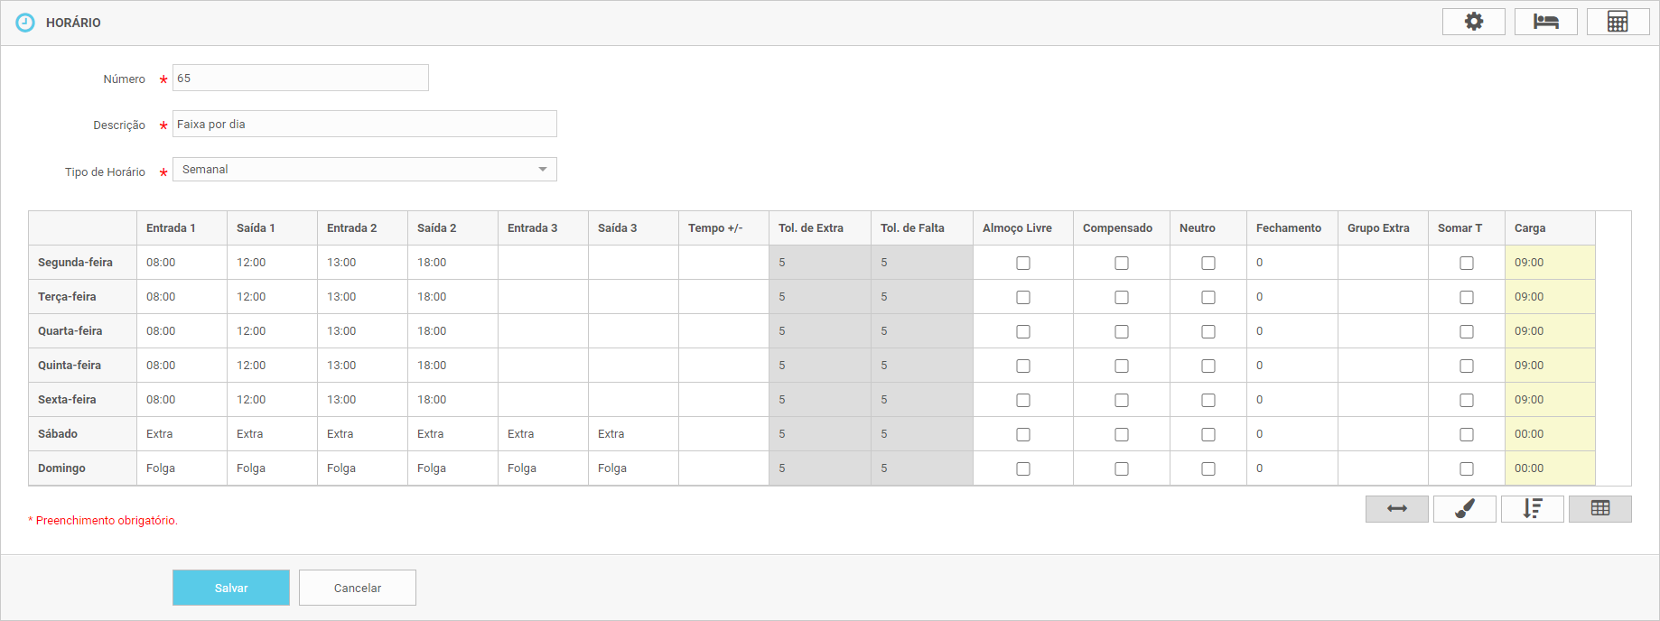Click the paintbrush icon button
Viewport: 1660px width, 621px height.
(1464, 509)
